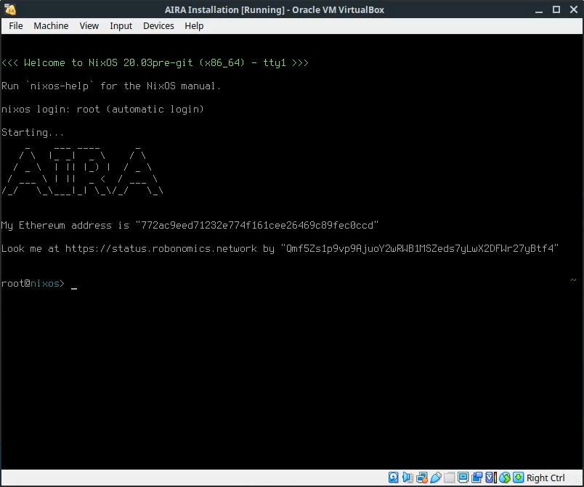Open the Machine menu
Screen dimensions: 584x487
51,25
